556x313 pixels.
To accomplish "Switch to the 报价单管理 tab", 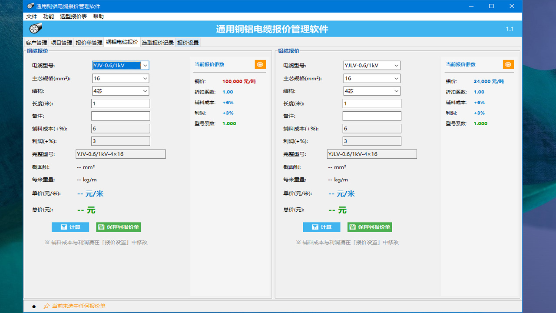I will 89,43.
